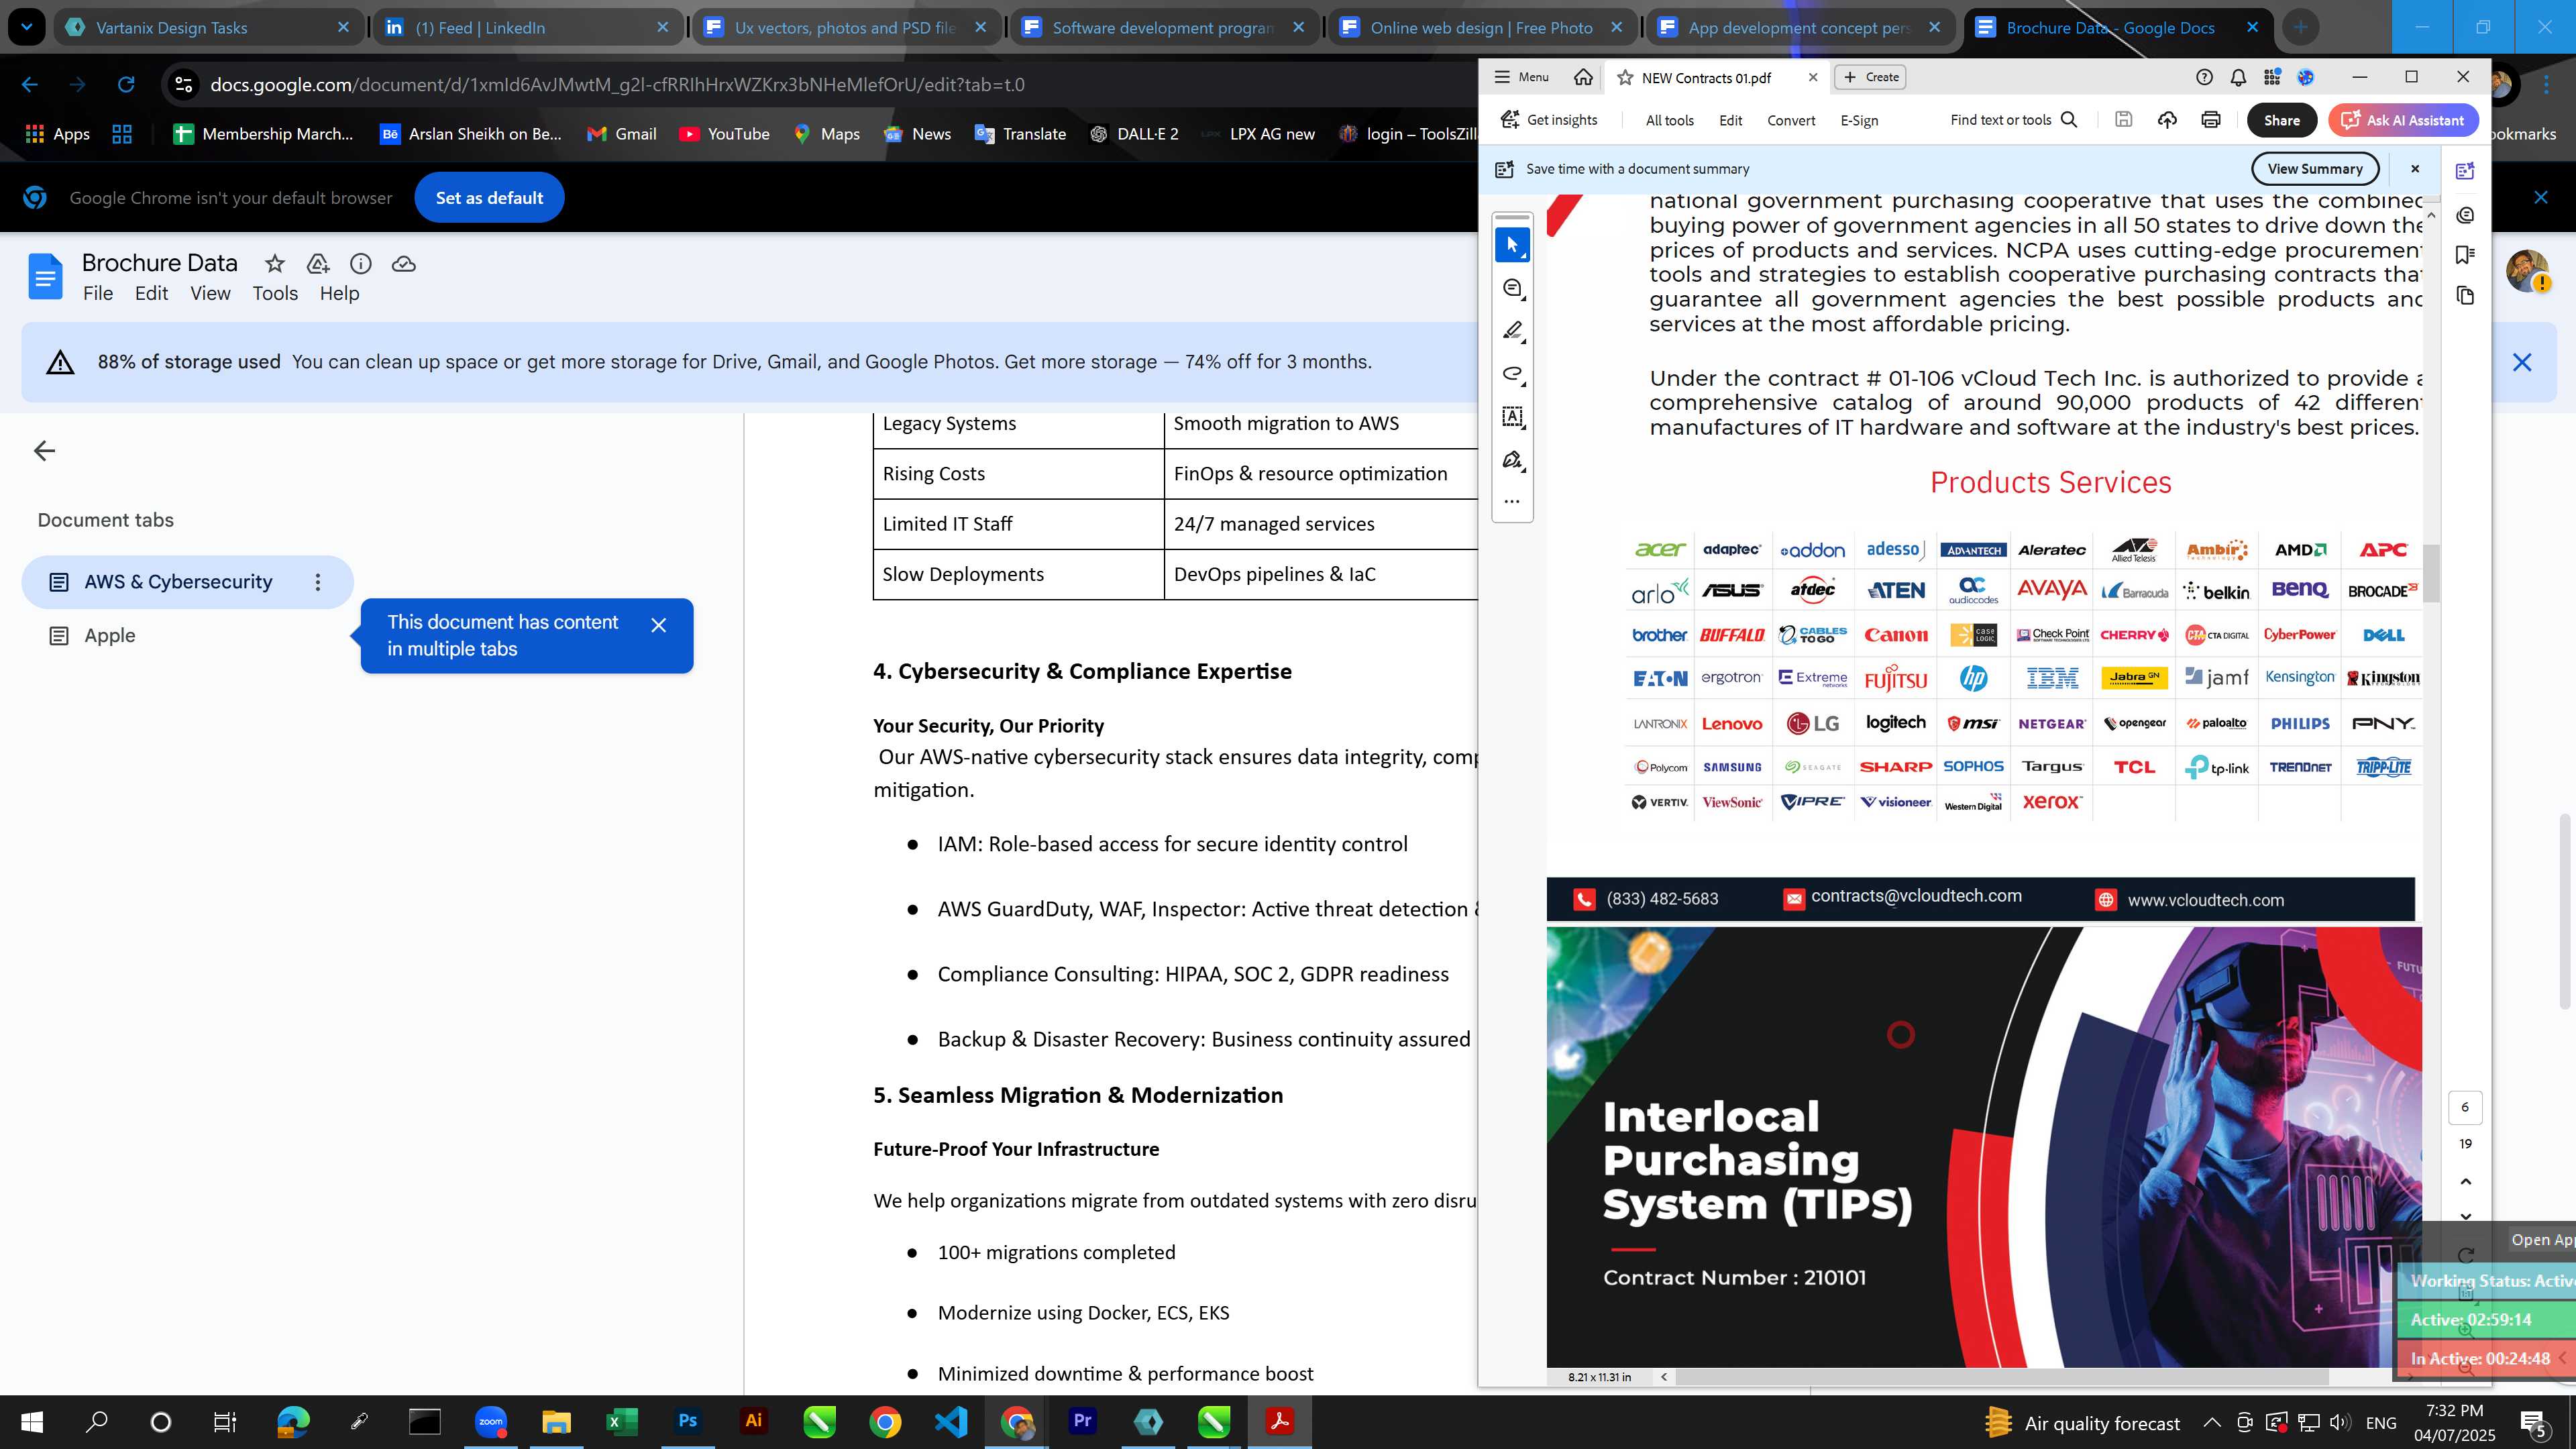Expand the Chrome tab search dropdown

(26, 27)
